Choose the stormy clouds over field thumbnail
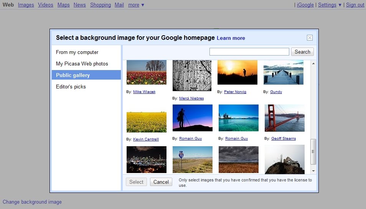 tap(238, 160)
